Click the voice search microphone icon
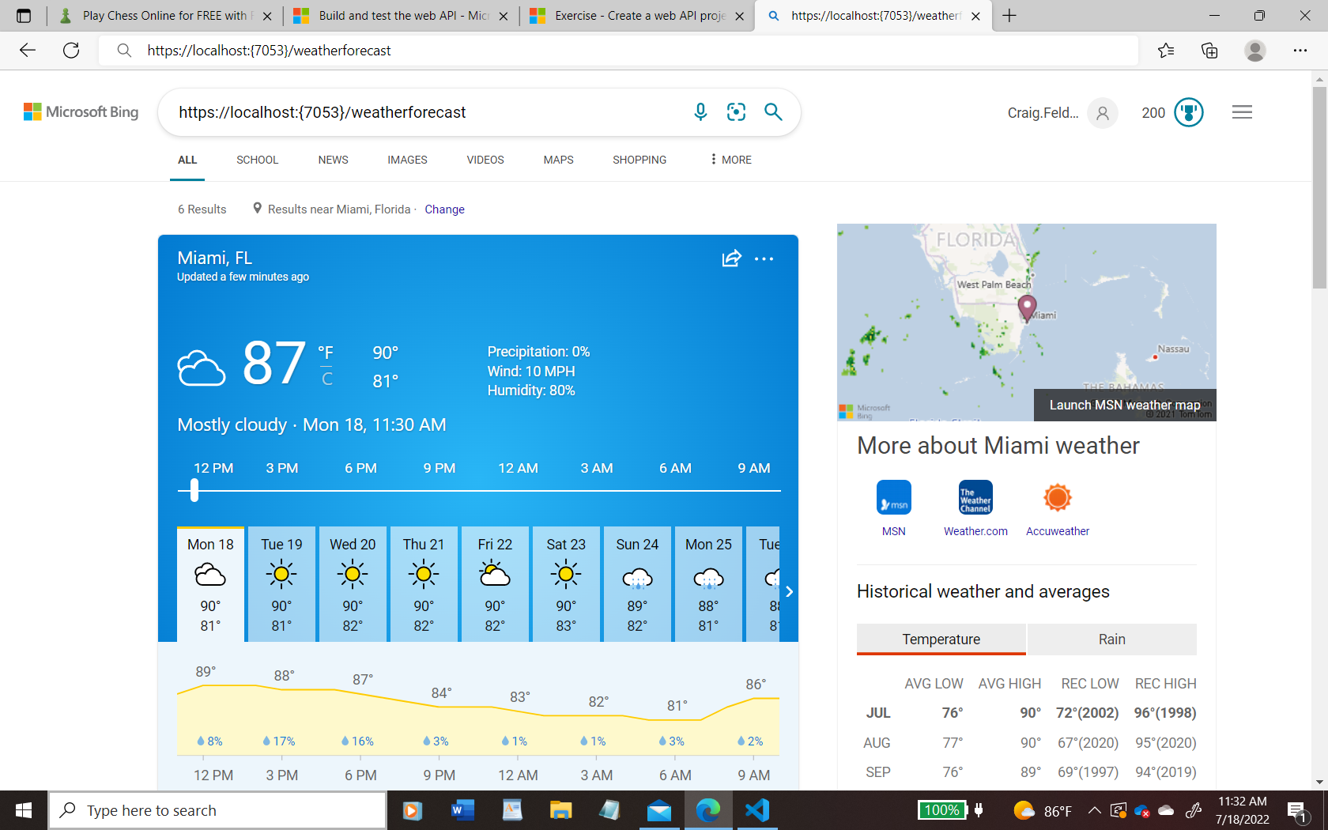1328x830 pixels. click(x=700, y=112)
